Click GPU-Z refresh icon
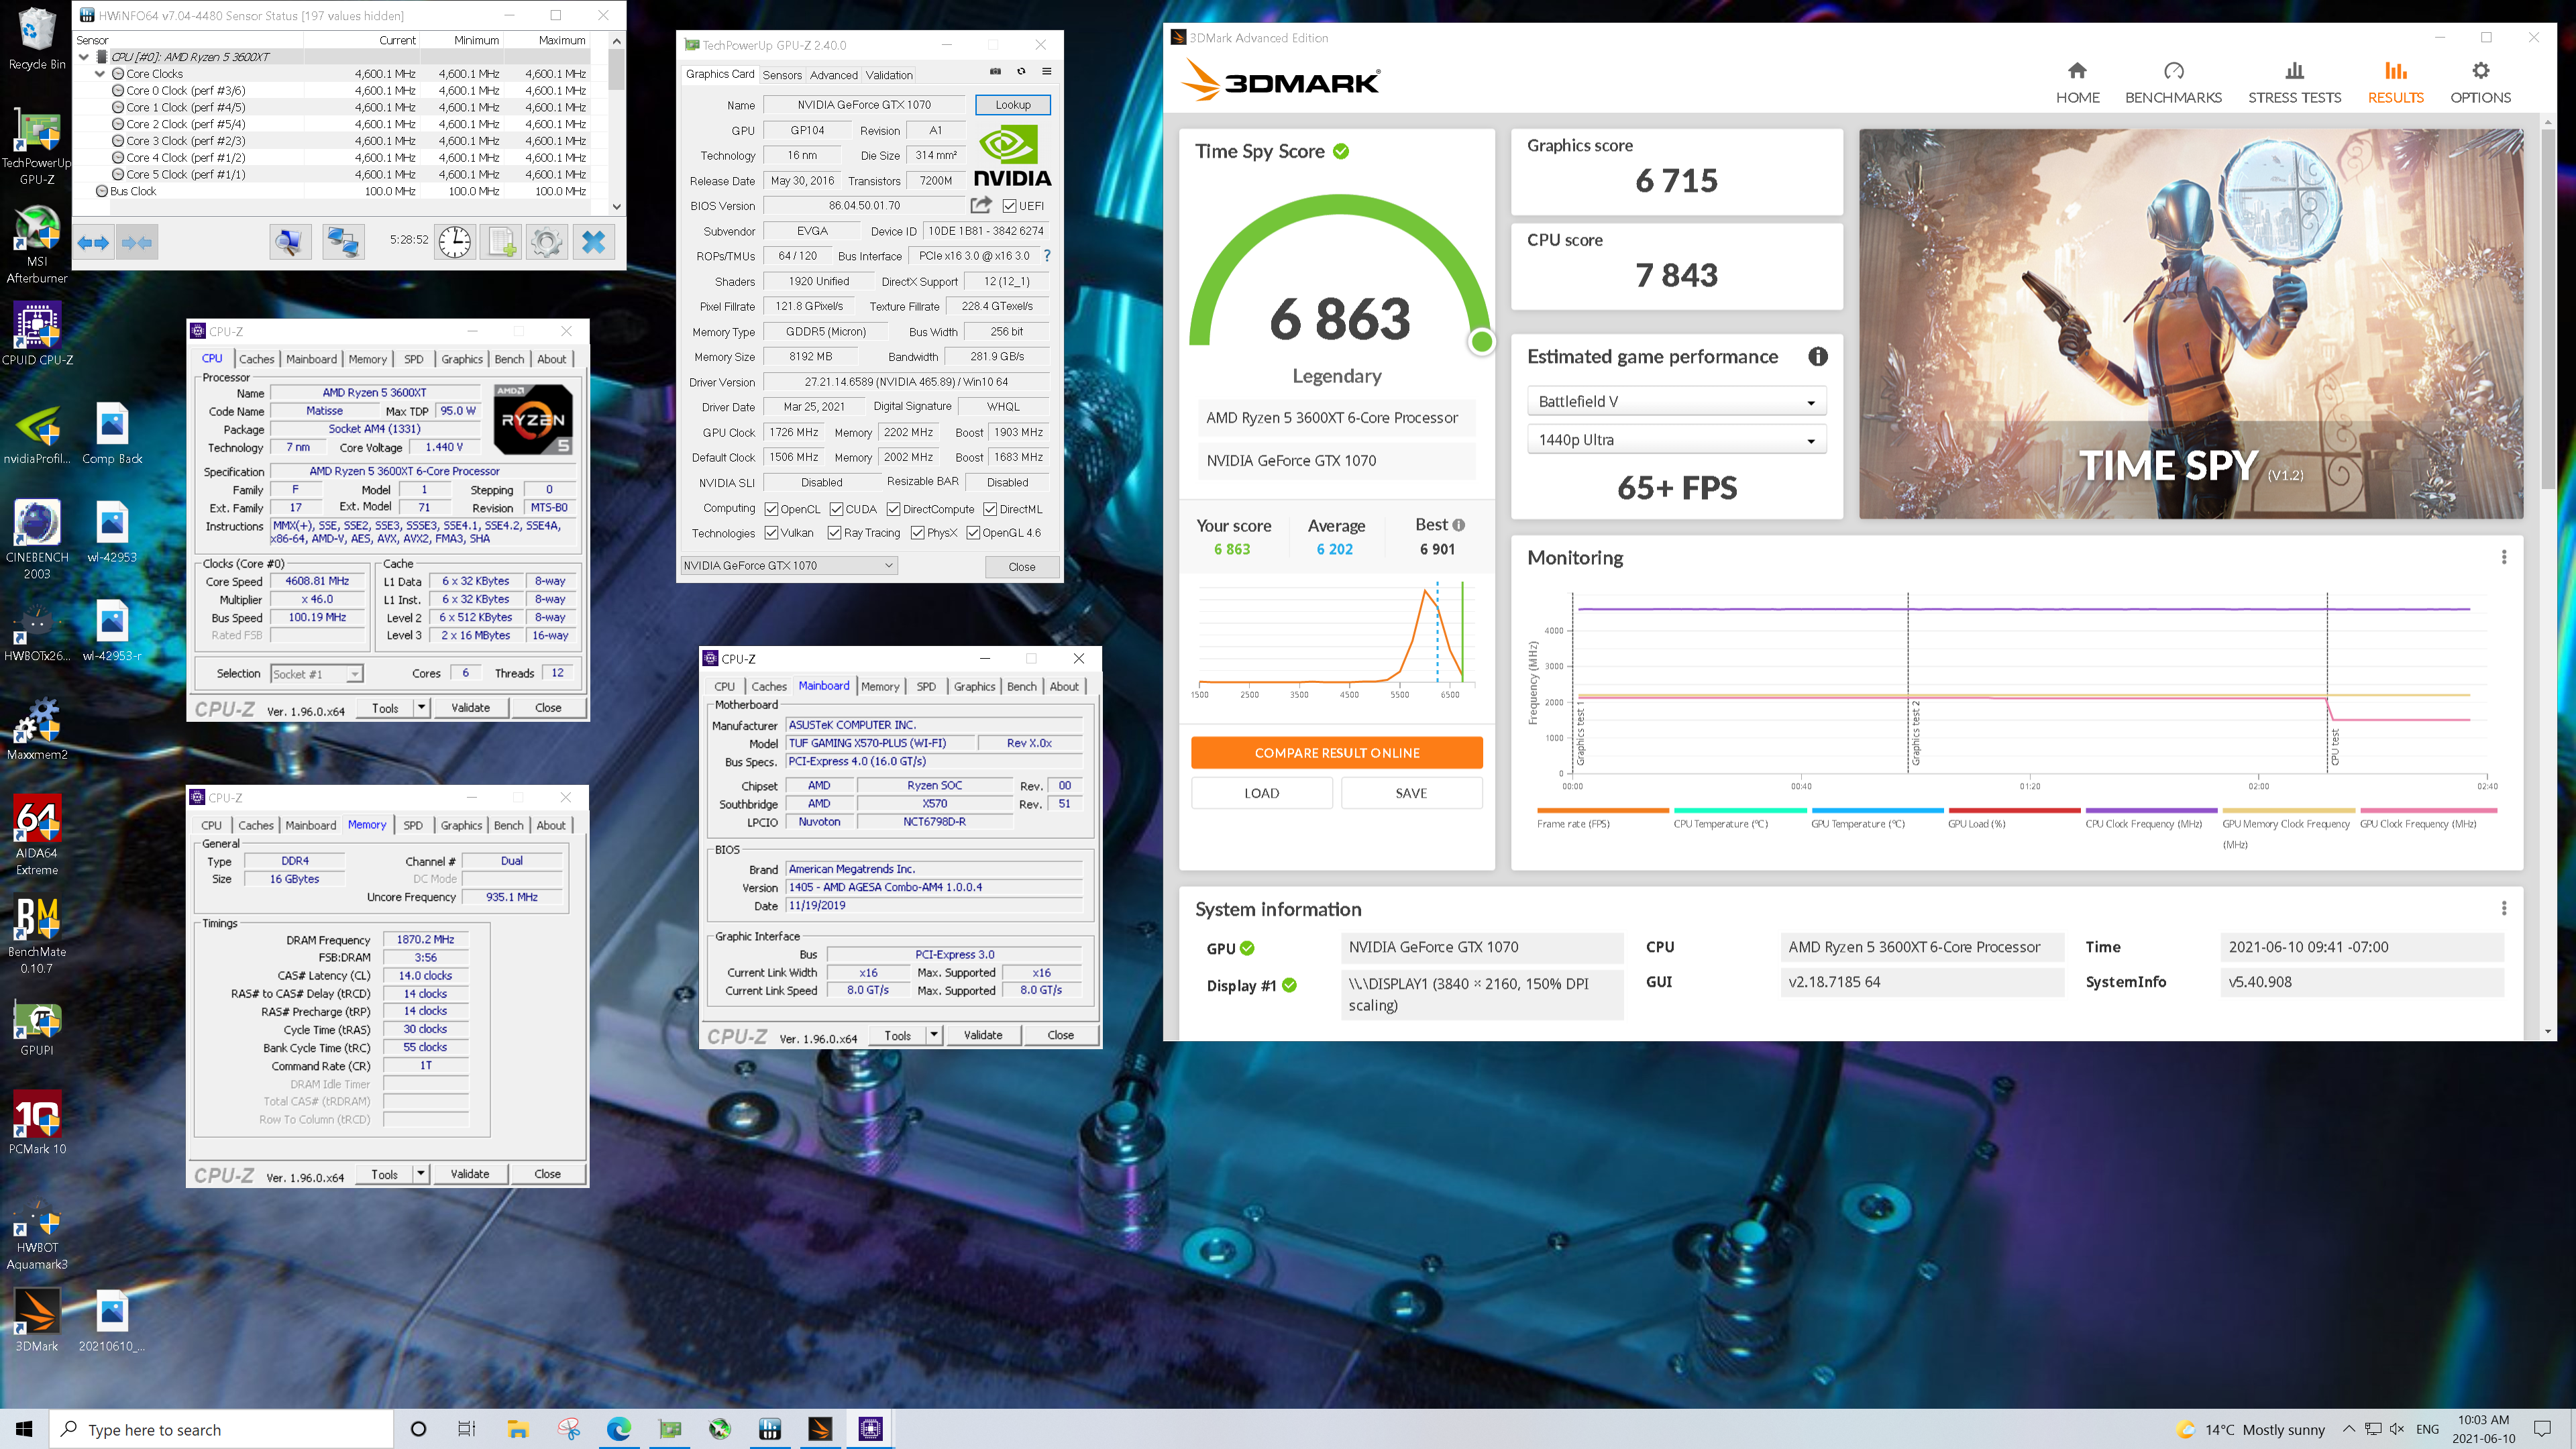Viewport: 2576px width, 1449px height. tap(1021, 71)
